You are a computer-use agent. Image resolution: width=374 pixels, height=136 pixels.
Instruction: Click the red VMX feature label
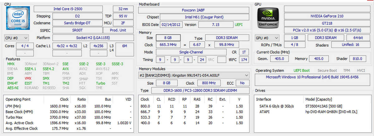coord(28,79)
